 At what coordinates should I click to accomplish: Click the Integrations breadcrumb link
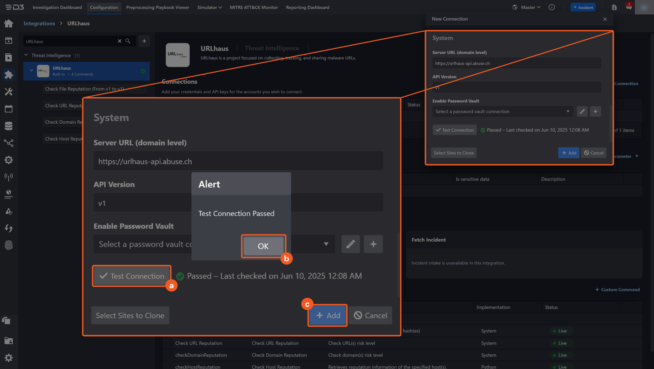coord(39,23)
